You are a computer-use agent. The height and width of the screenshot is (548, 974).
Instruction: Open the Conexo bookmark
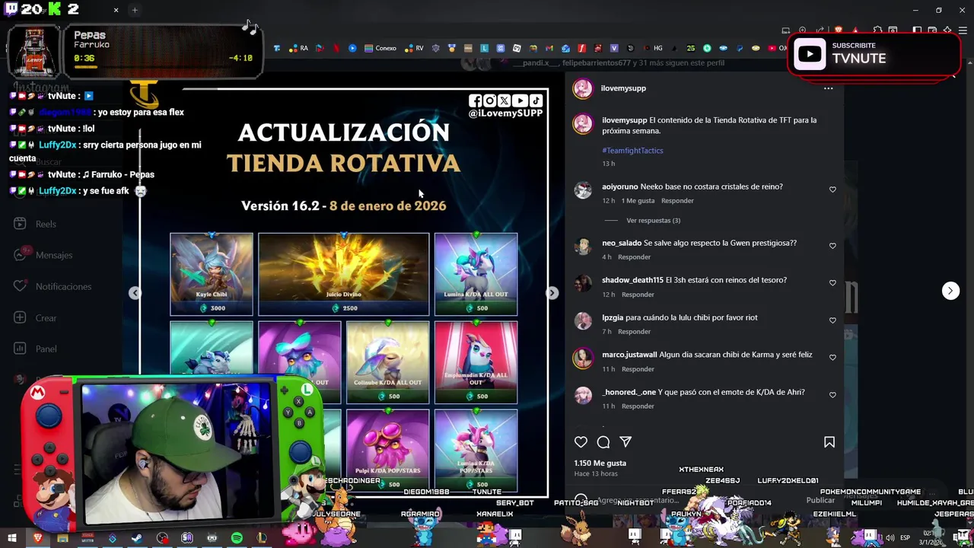pos(380,48)
